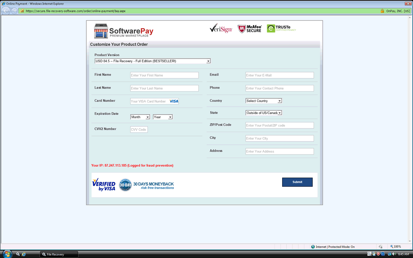This screenshot has height=258, width=413.
Task: Click the VeriSign trust badge
Action: [x=221, y=29]
